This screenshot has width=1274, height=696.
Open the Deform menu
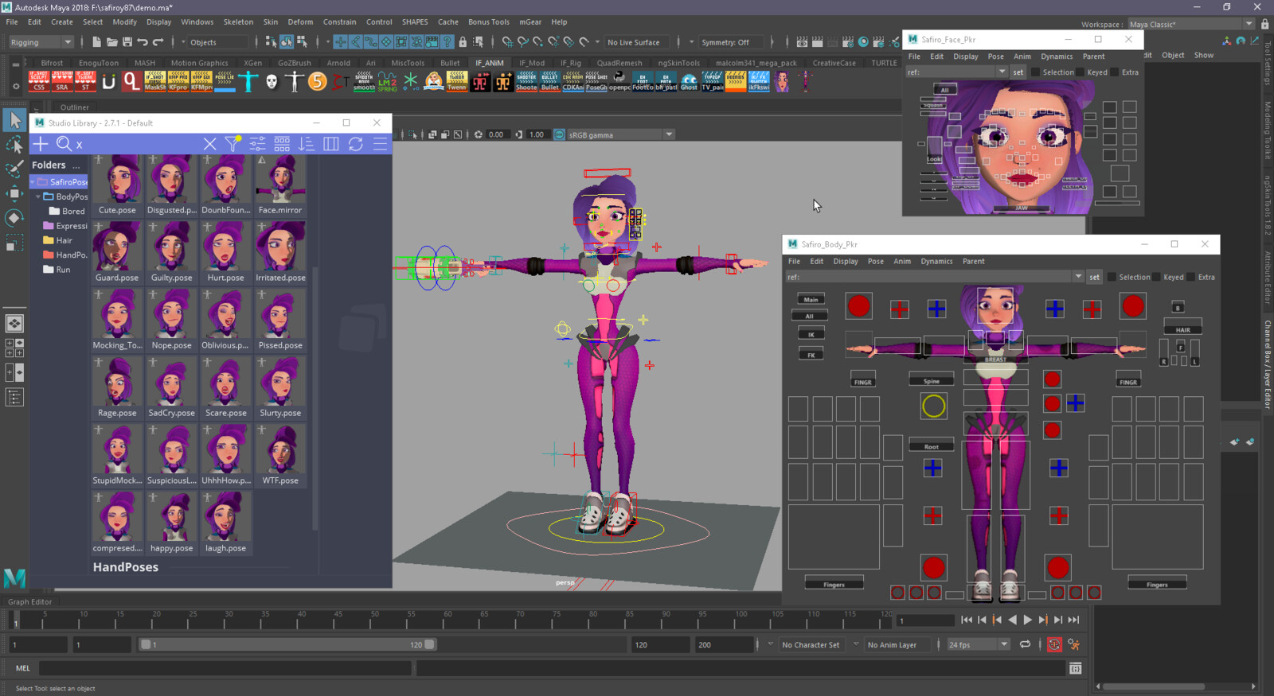click(x=300, y=21)
